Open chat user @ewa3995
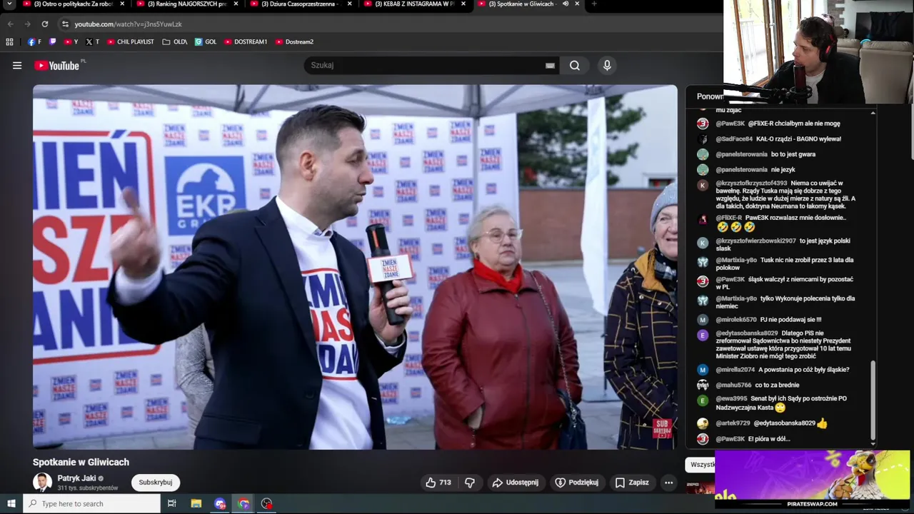 pyautogui.click(x=731, y=399)
